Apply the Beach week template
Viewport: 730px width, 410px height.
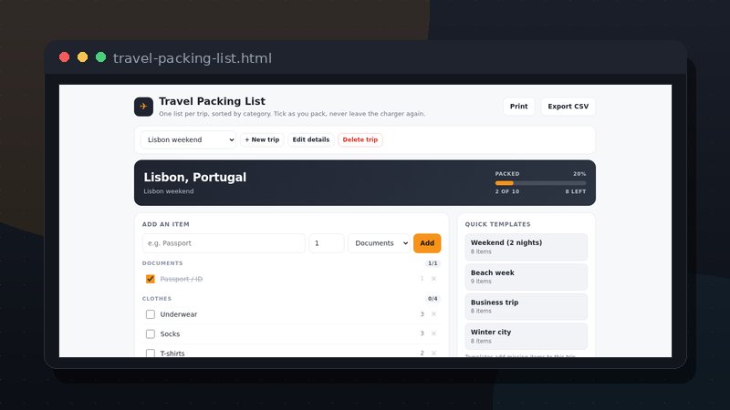527,277
